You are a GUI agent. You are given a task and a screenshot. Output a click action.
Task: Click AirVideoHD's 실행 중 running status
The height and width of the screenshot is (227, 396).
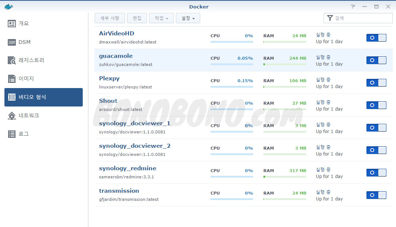tap(323, 35)
